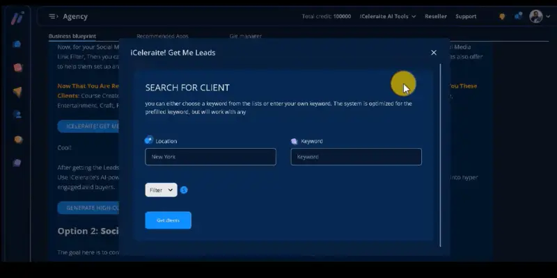Open the blue notifications icon in header
This screenshot has width=557, height=278.
(518, 16)
